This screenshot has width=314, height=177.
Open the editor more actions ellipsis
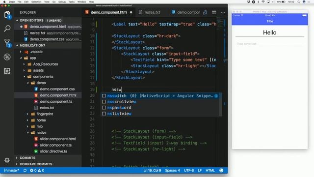point(223,12)
